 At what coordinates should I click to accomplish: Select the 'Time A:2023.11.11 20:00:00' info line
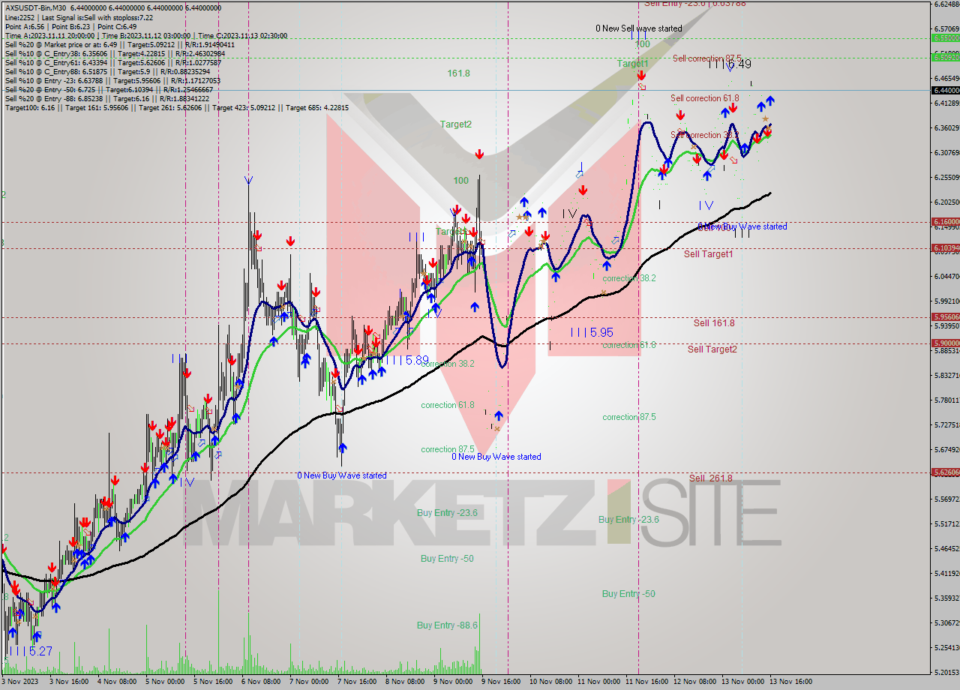[50, 35]
